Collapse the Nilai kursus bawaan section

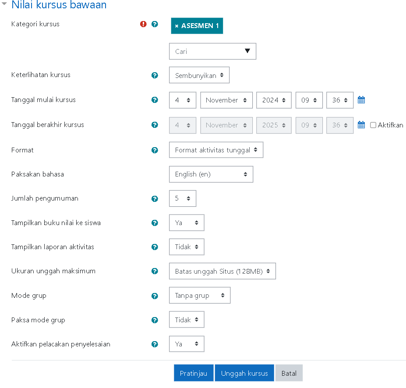[4, 4]
